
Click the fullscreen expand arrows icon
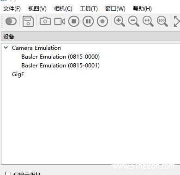coord(177,21)
